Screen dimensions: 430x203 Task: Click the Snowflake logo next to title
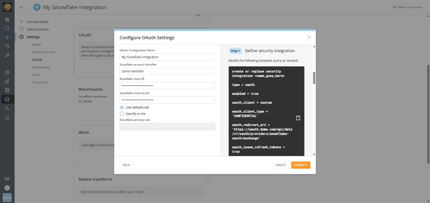pyautogui.click(x=37, y=7)
